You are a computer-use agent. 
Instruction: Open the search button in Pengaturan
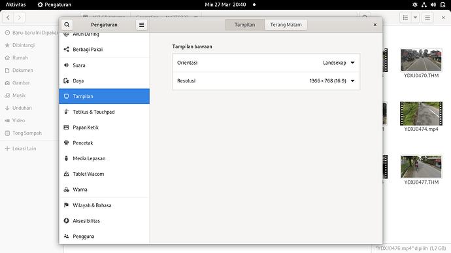click(x=67, y=25)
